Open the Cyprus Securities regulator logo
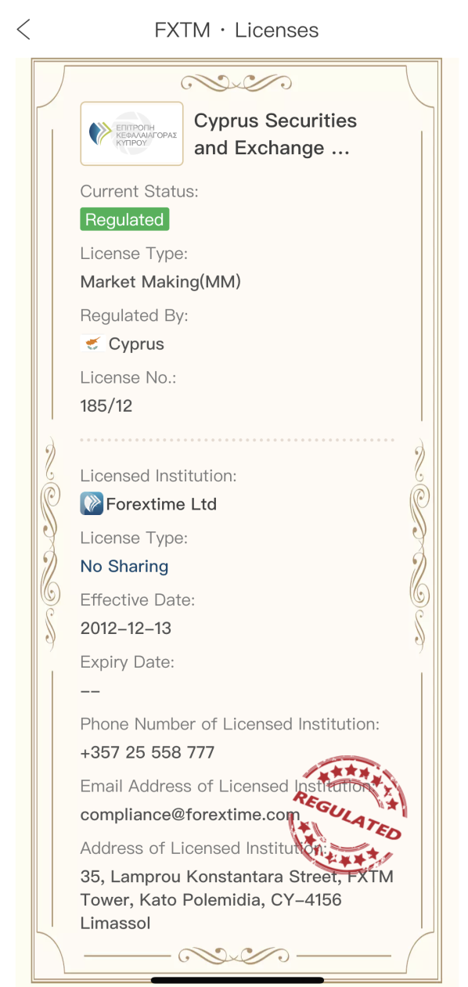468x987 pixels. tap(131, 134)
